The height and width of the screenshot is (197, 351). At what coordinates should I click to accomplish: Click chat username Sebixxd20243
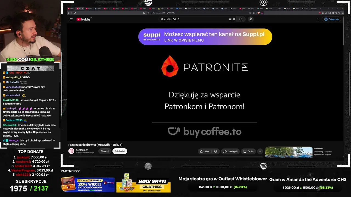(x=14, y=120)
